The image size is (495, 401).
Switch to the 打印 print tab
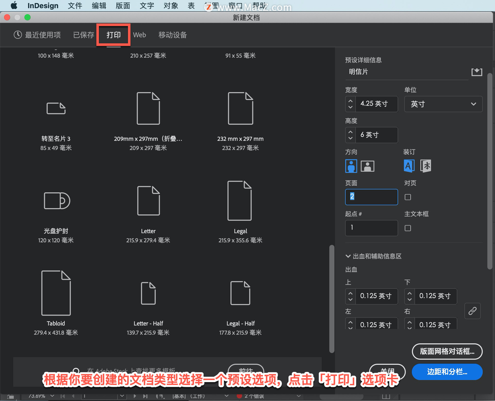113,35
